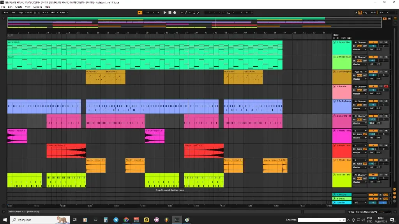Open Google Chrome from the taskbar
The width and height of the screenshot is (399, 224).
click(126, 220)
